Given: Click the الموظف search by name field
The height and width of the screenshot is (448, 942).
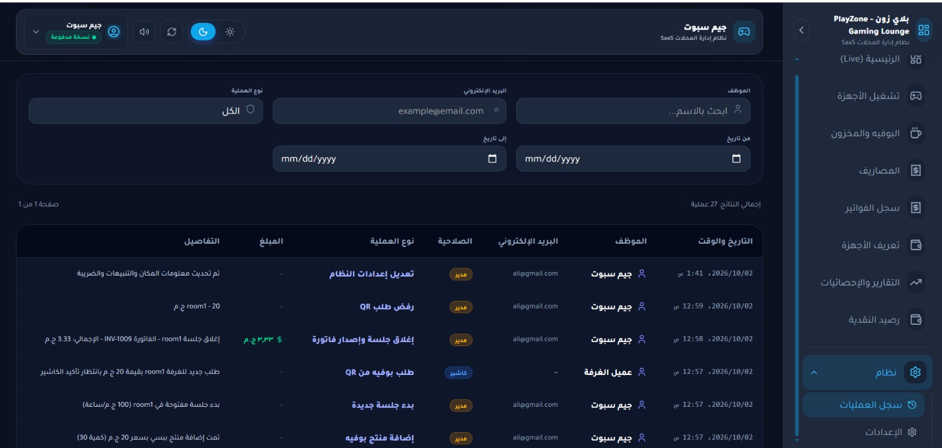Looking at the screenshot, I should coord(633,111).
